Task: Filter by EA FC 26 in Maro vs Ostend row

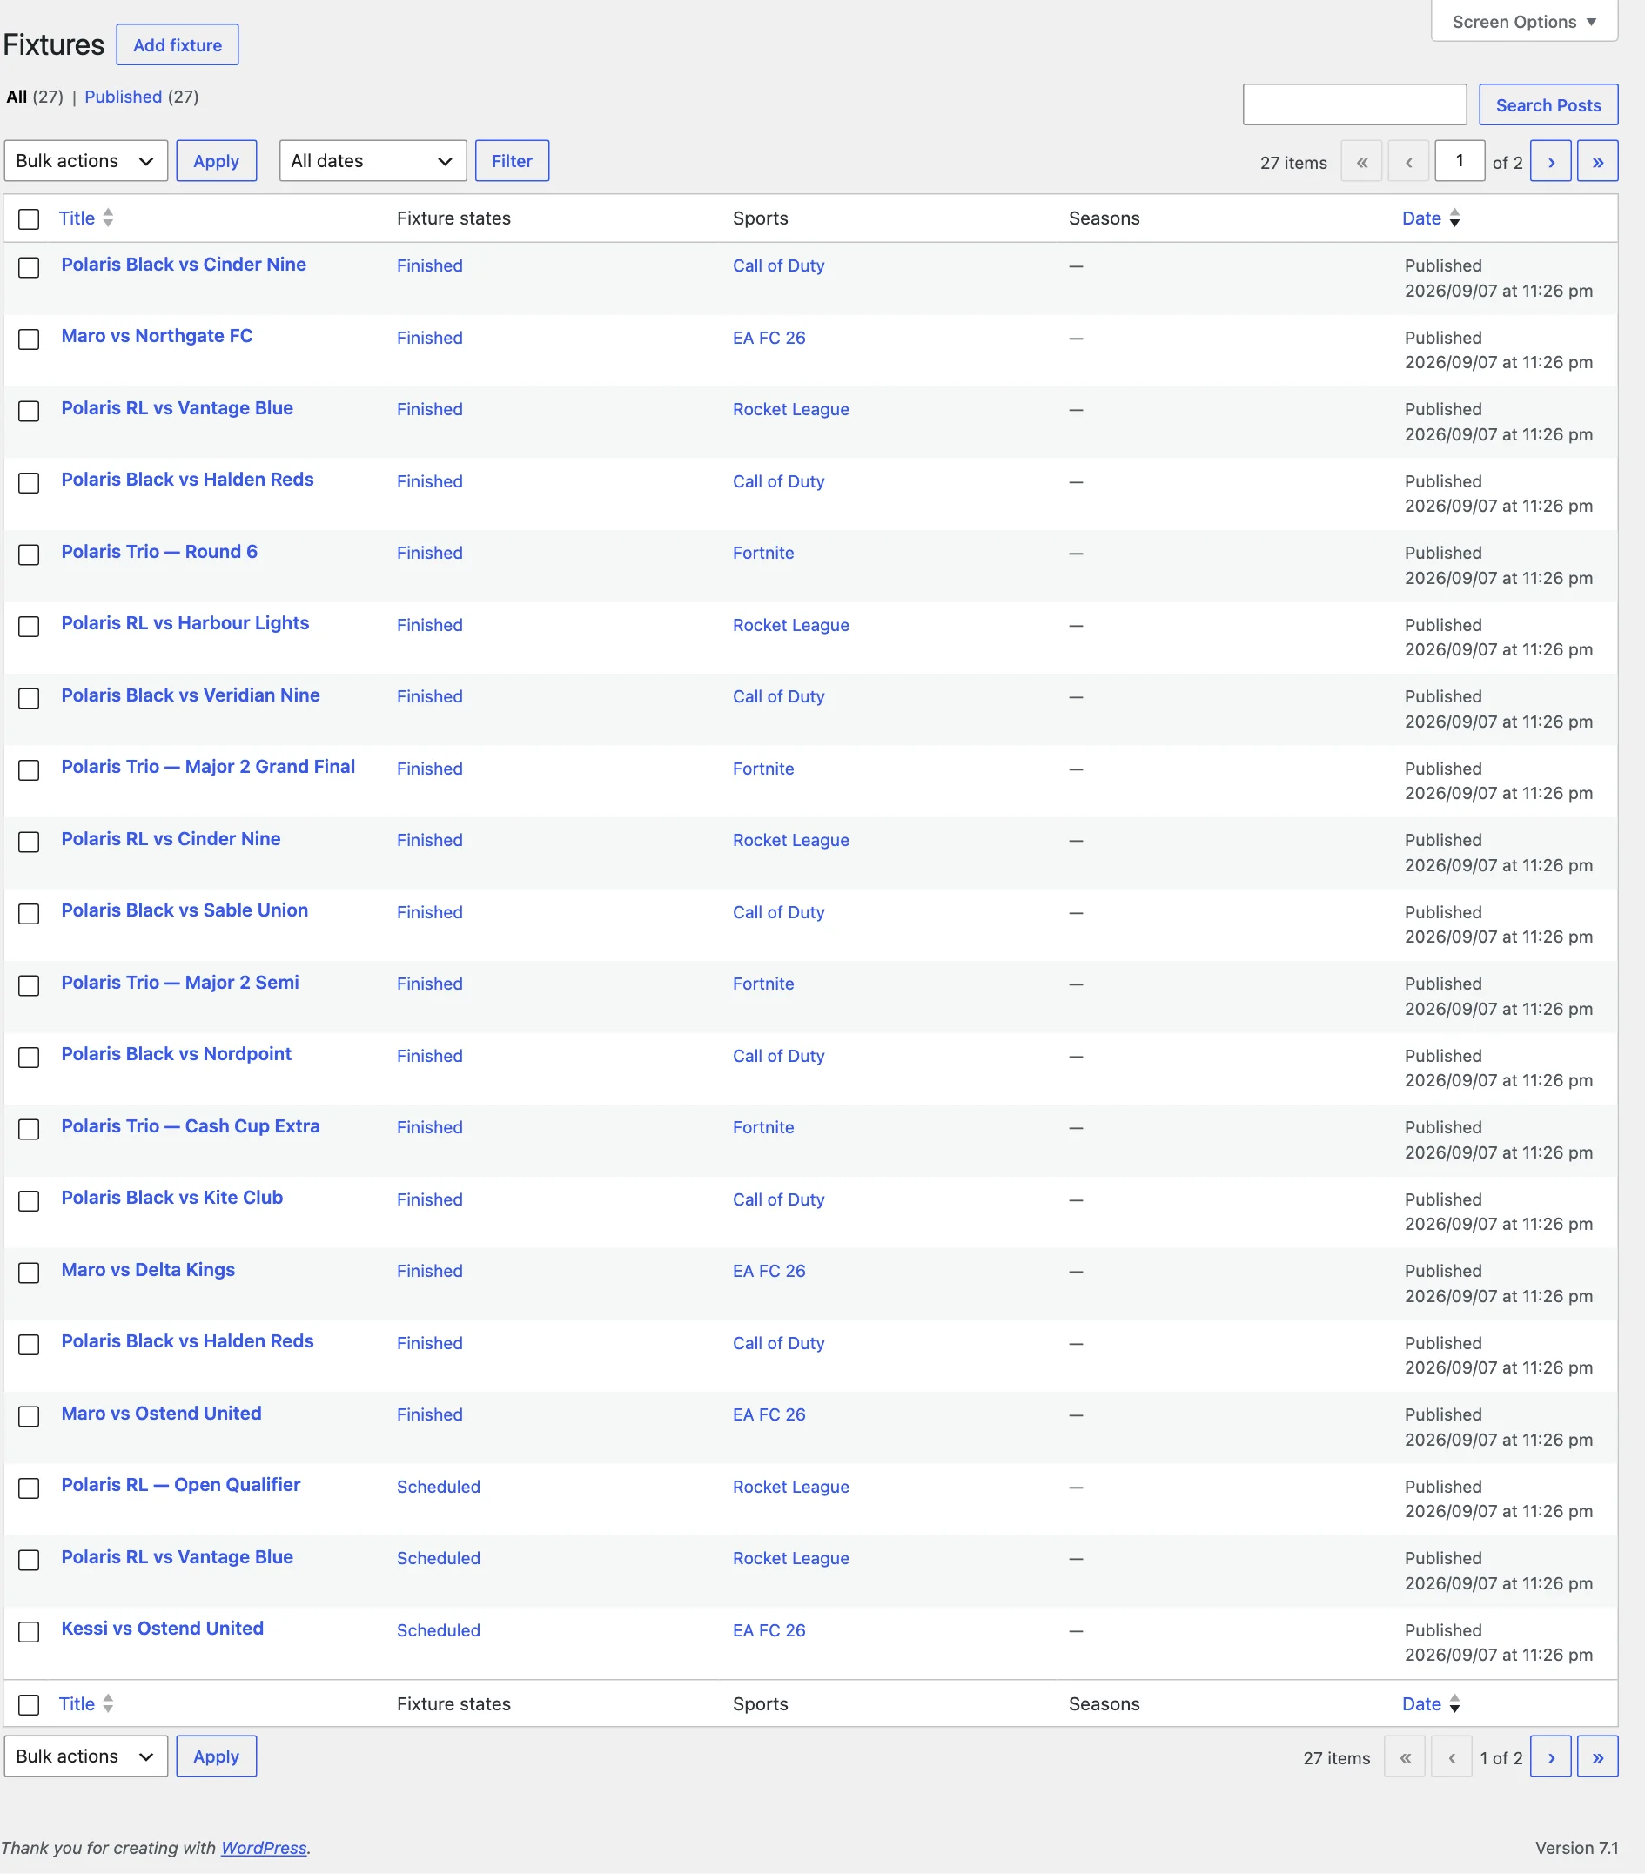Action: click(769, 1414)
